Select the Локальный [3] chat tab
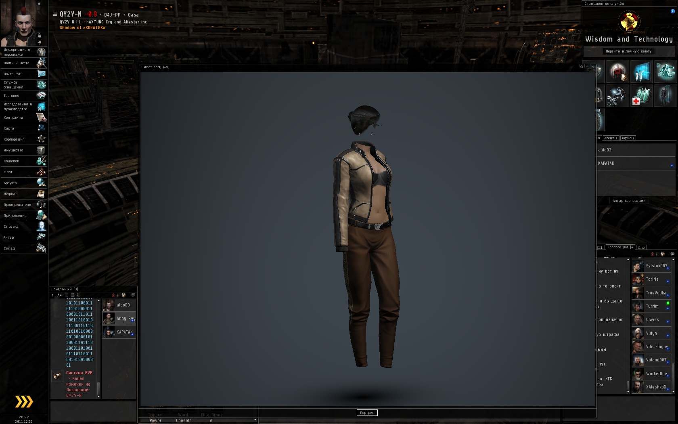Image resolution: width=678 pixels, height=424 pixels. coord(65,289)
